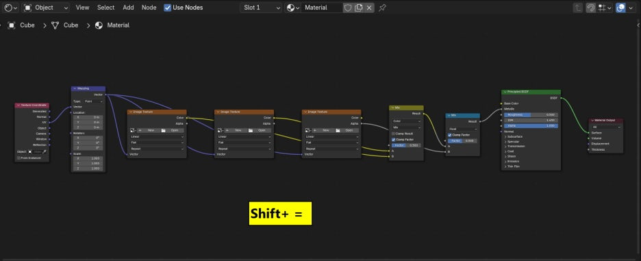
Task: Open the View menu
Action: 83,8
